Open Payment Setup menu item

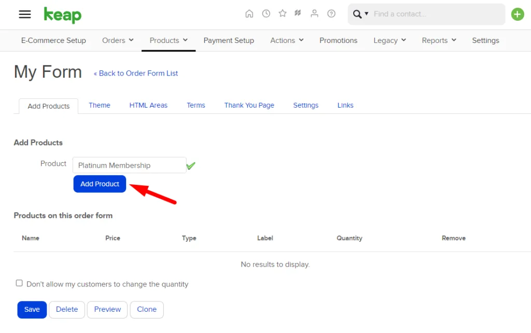pyautogui.click(x=229, y=40)
